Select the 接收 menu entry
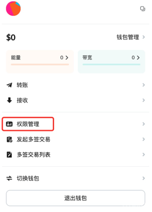 (76, 100)
